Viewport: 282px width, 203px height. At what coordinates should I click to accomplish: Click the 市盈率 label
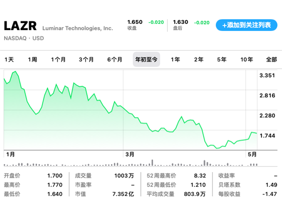(83, 185)
